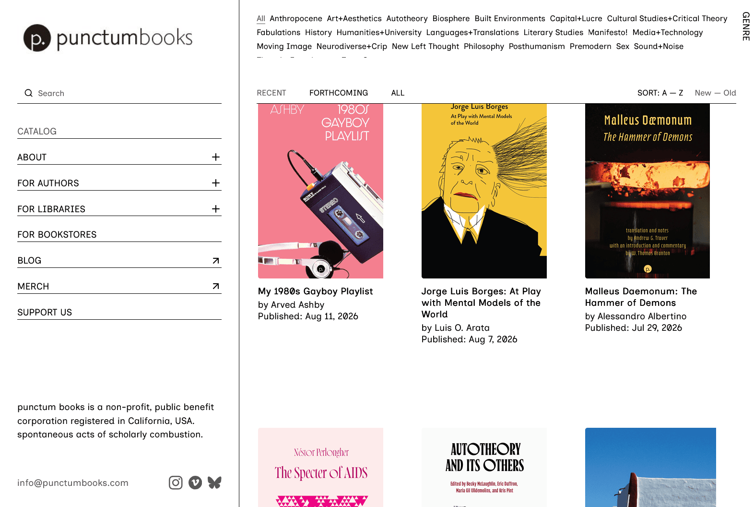Filter by Sound+Noise genre
The width and height of the screenshot is (754, 507).
(659, 47)
